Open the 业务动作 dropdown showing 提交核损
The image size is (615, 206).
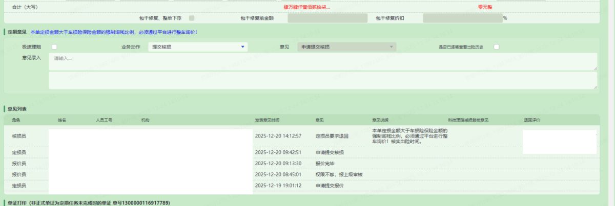click(x=197, y=47)
